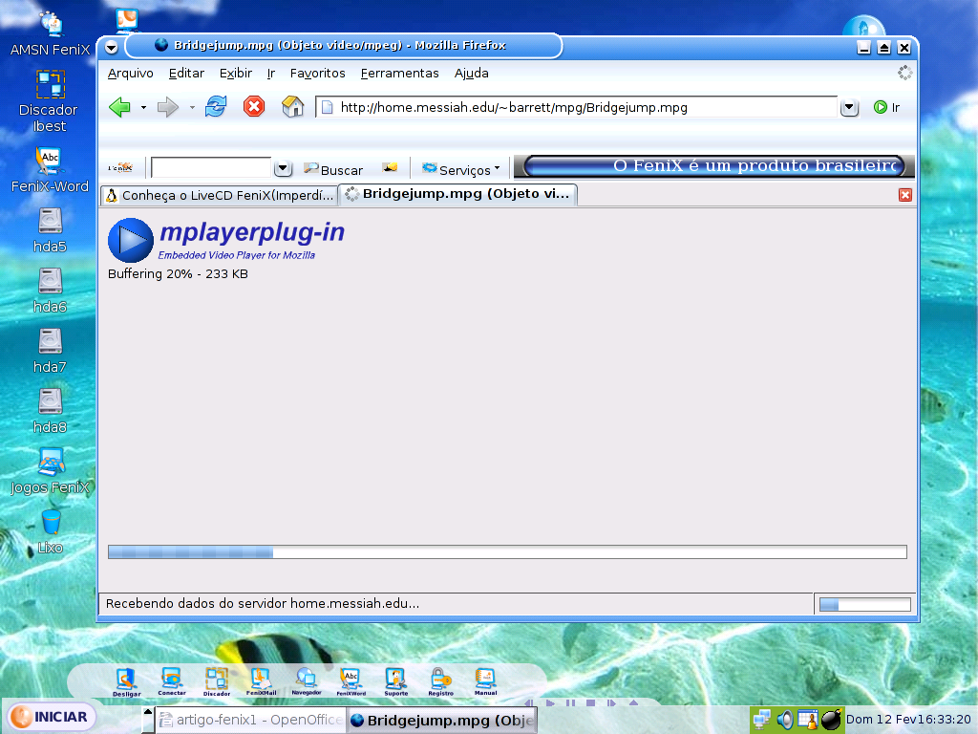Select the Bridgejump.mpg tab
The width and height of the screenshot is (978, 734).
tap(457, 194)
